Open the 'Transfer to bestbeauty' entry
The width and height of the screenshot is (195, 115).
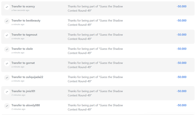(x=26, y=20)
